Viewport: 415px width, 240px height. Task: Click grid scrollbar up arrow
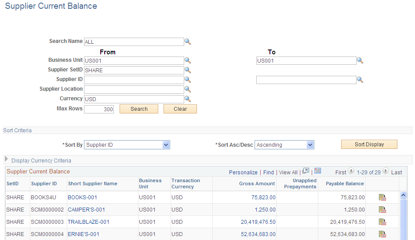[x=404, y=195]
